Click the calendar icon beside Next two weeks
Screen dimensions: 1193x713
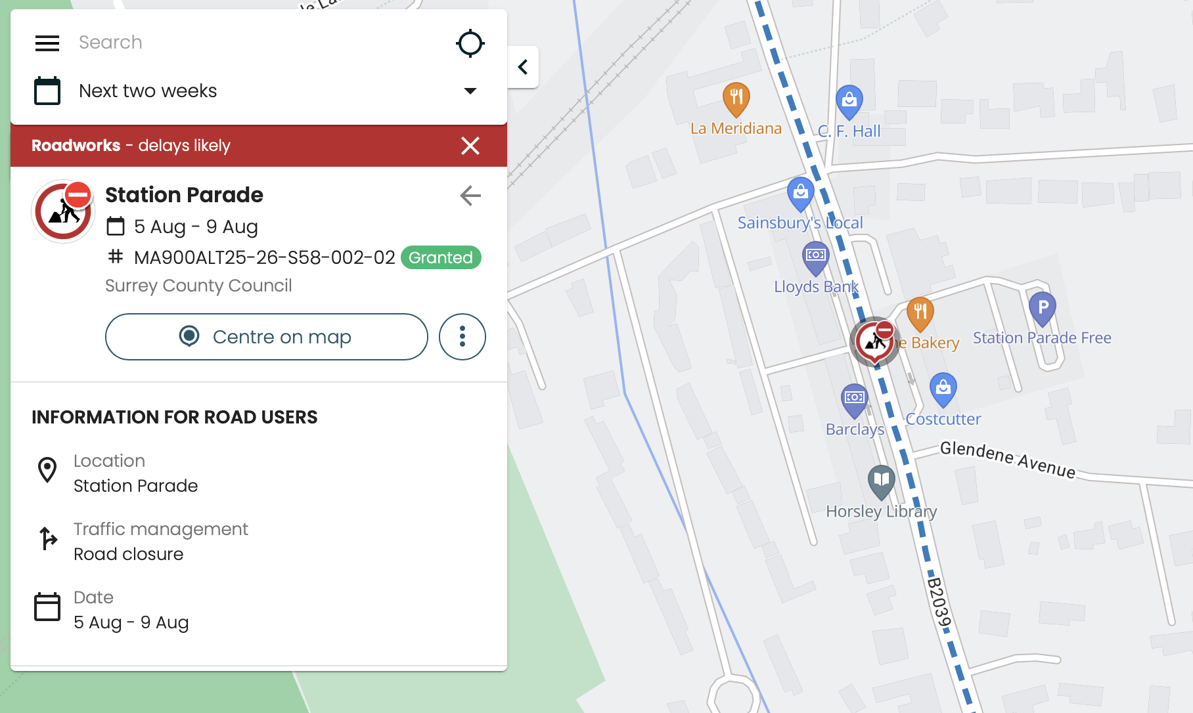pos(47,91)
